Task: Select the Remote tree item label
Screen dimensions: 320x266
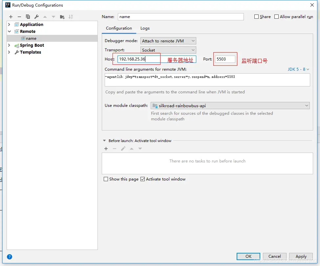Action: tap(28, 32)
